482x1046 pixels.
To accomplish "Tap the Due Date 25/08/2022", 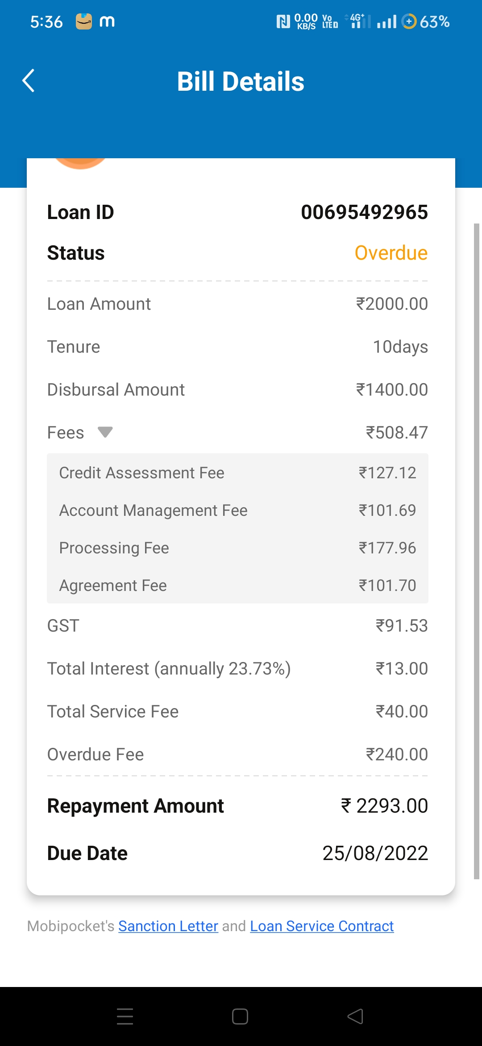I will click(375, 853).
